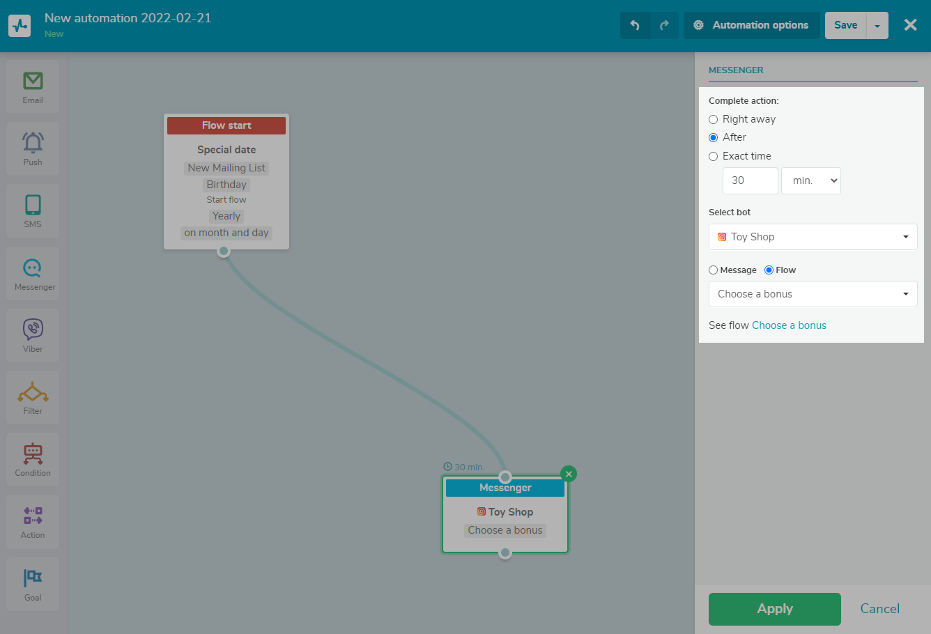Select the Action block in the sidebar
Image resolution: width=931 pixels, height=634 pixels.
[x=32, y=520]
